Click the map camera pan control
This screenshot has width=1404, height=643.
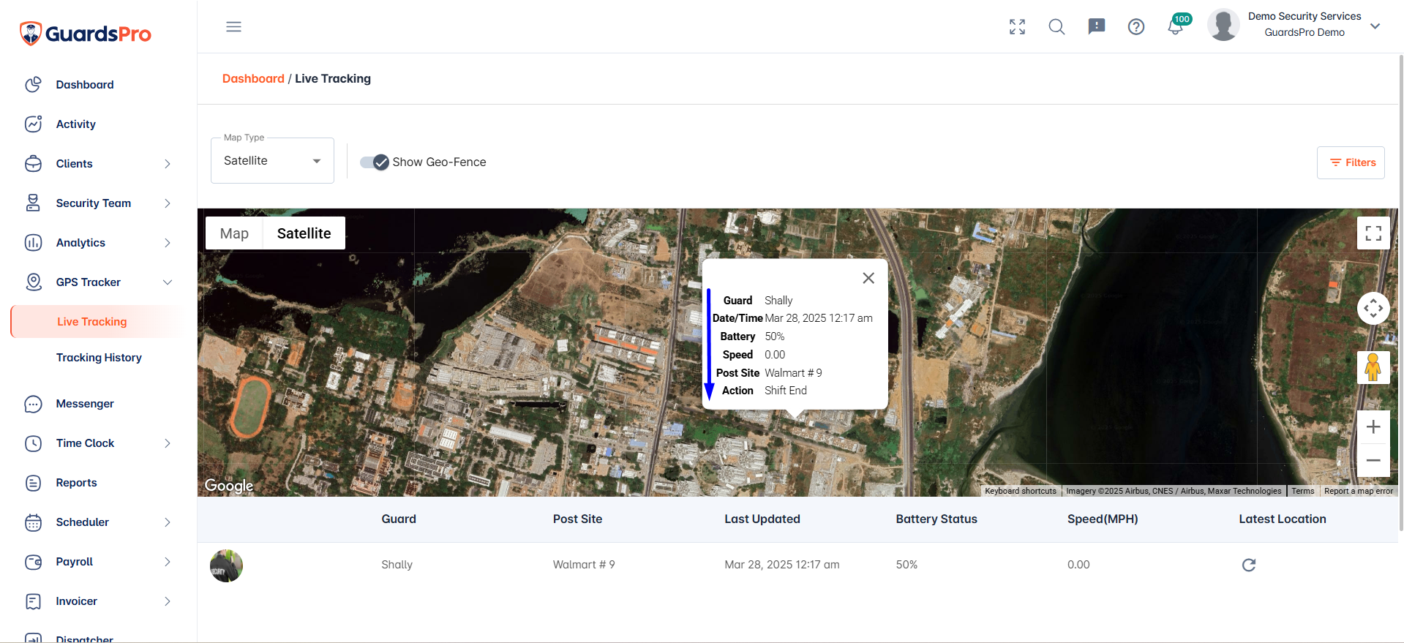(x=1373, y=309)
